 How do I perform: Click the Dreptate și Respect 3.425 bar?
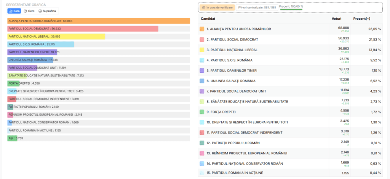coord(12,91)
